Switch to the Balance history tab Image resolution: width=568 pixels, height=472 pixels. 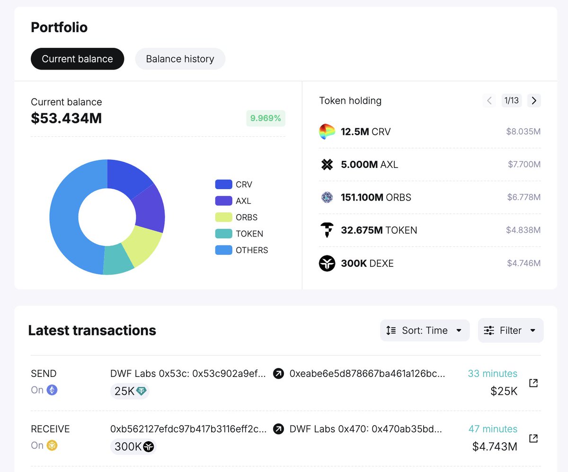(x=180, y=59)
